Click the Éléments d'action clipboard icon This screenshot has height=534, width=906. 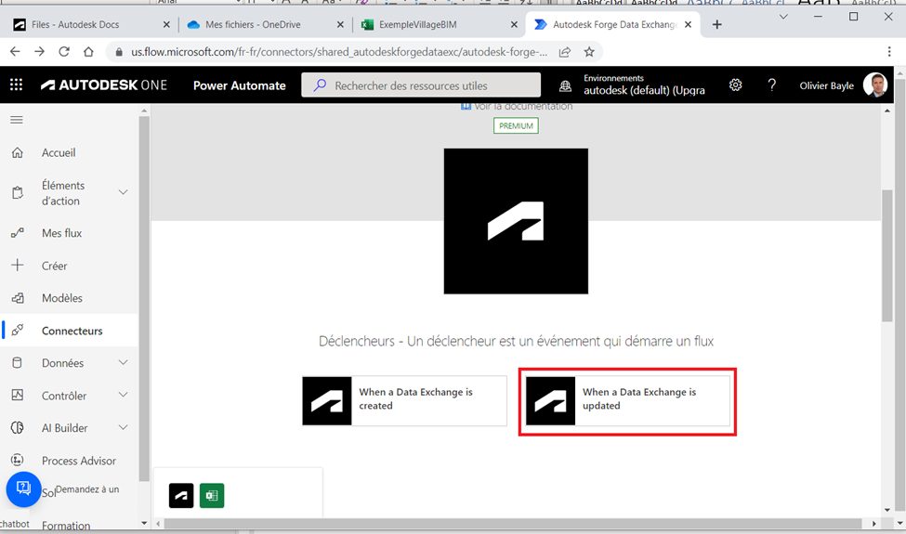click(x=18, y=193)
